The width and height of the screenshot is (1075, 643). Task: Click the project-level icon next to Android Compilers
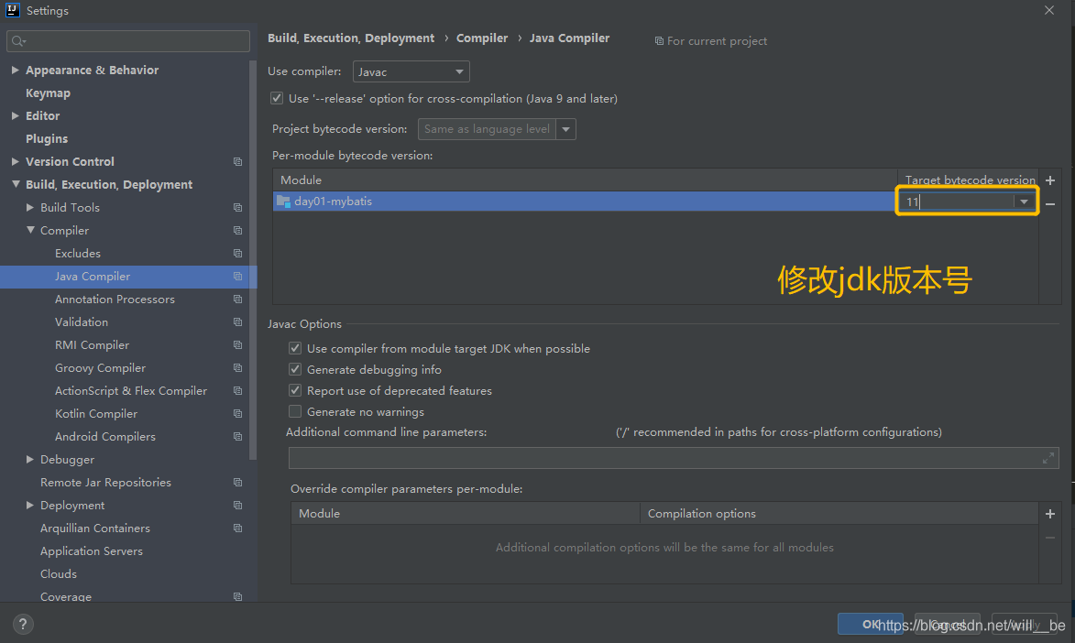[238, 437]
